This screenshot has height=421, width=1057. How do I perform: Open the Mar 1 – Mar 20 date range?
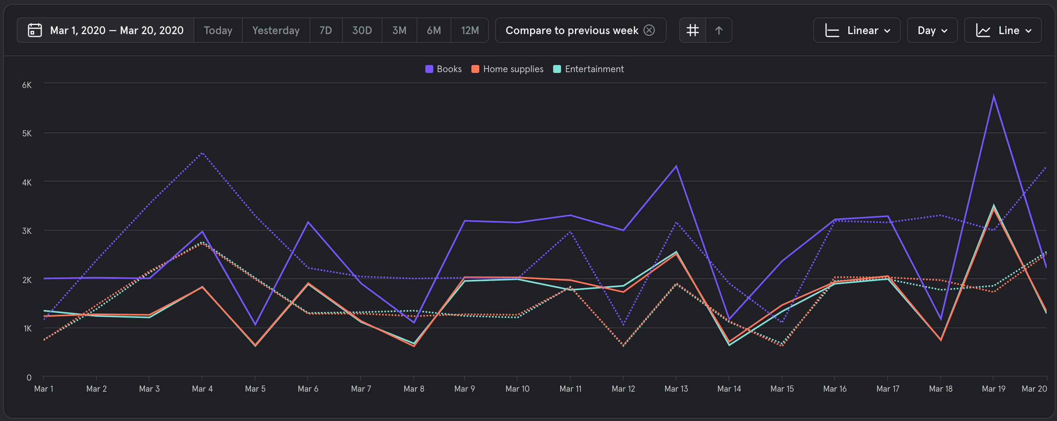(117, 31)
